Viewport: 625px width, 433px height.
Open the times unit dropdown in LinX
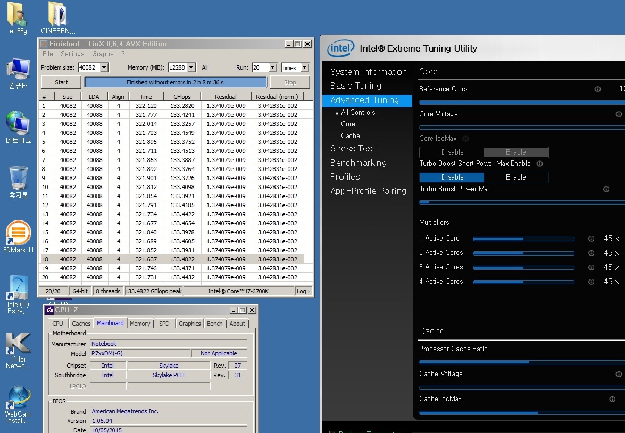point(305,67)
